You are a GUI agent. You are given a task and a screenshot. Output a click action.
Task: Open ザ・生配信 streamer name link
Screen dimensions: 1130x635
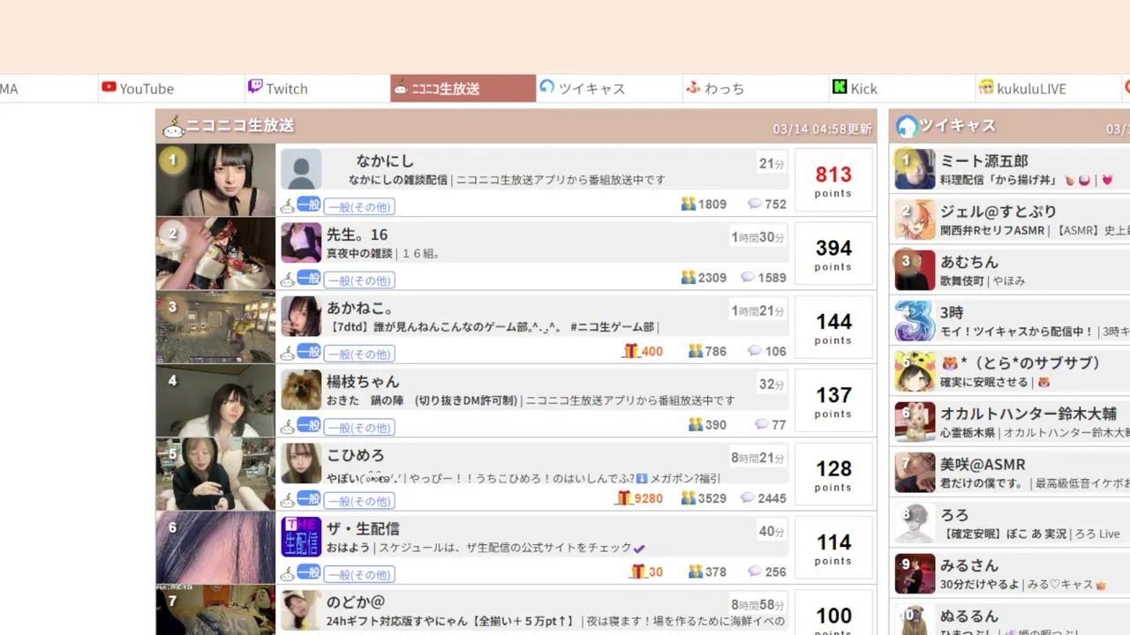coord(363,528)
